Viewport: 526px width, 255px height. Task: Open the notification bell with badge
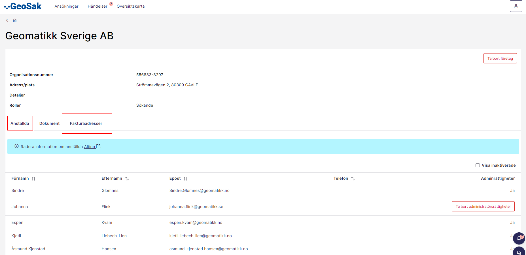(519, 238)
